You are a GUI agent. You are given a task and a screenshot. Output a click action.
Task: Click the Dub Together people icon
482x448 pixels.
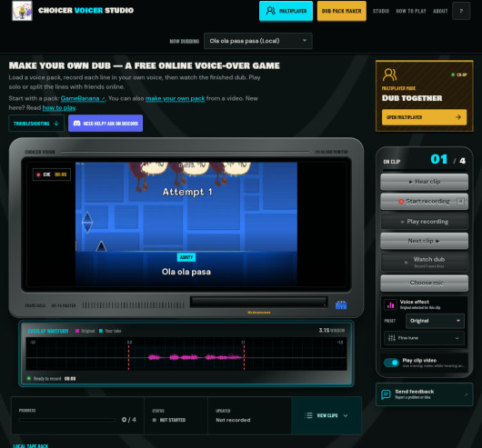(x=389, y=75)
